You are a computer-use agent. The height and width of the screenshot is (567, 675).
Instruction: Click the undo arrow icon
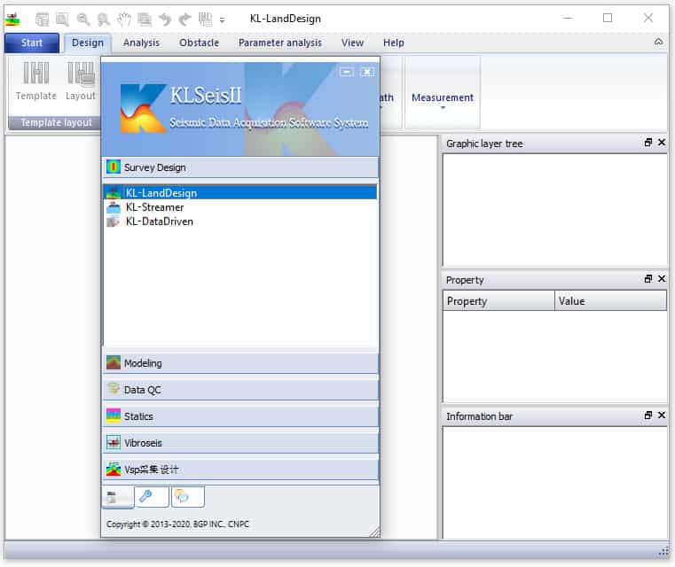point(165,19)
